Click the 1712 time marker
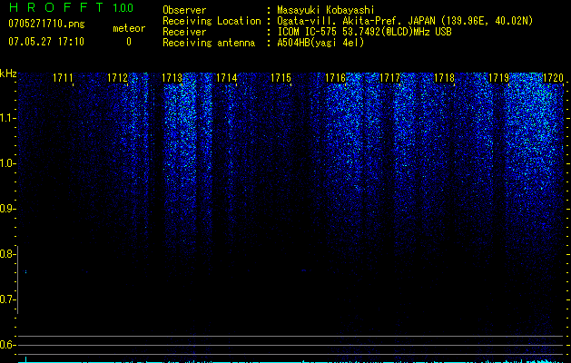This screenshot has height=363, width=571. [118, 78]
